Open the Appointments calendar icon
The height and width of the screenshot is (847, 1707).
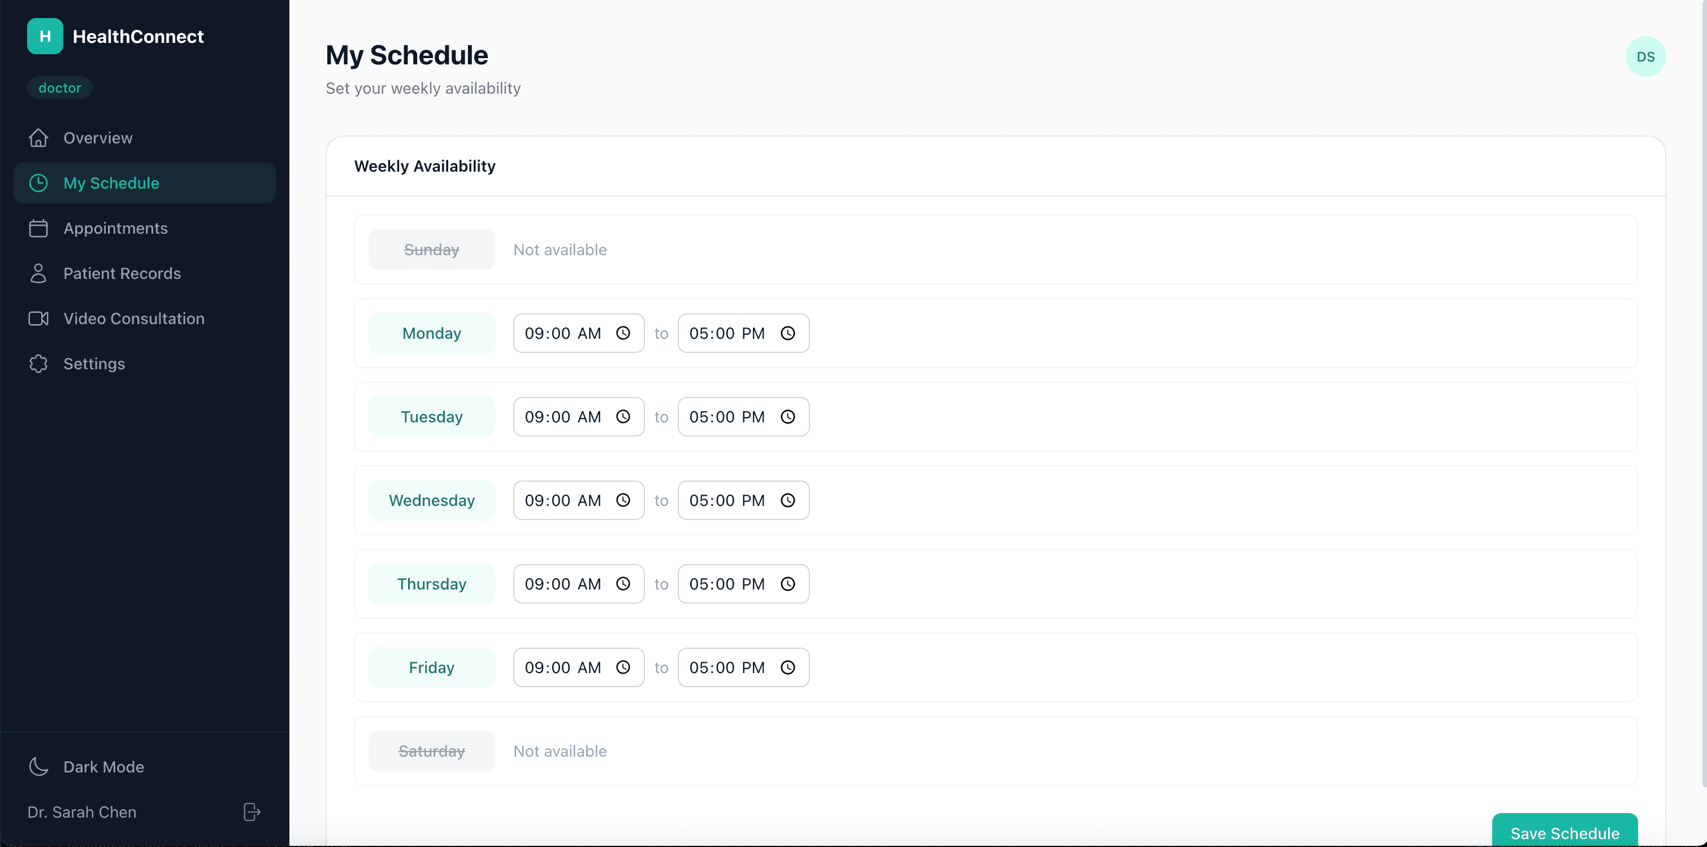(x=38, y=228)
